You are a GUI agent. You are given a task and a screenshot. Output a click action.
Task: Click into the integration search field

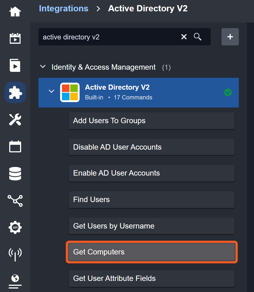[x=108, y=37]
